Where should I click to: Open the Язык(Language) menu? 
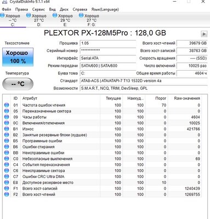105,9
